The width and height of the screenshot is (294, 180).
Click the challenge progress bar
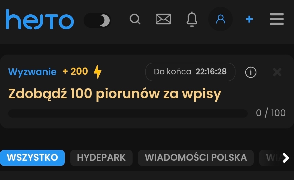click(128, 113)
